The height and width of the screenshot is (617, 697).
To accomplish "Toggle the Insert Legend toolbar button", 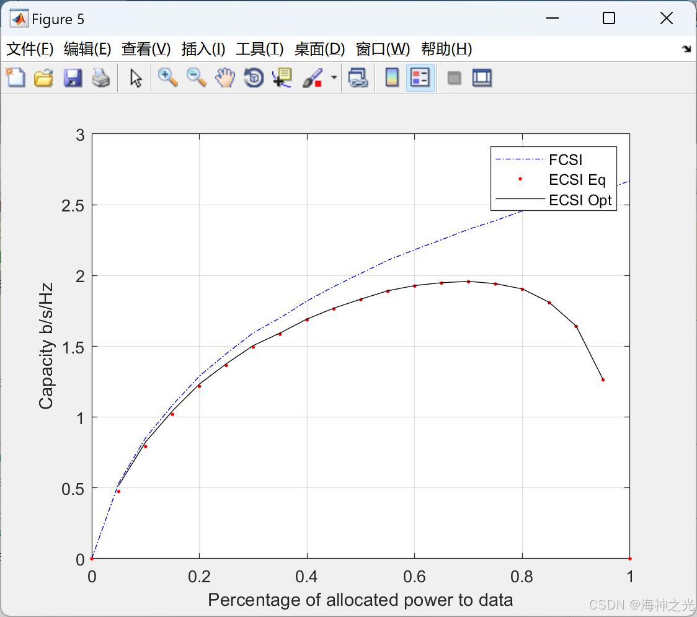I will tap(420, 78).
